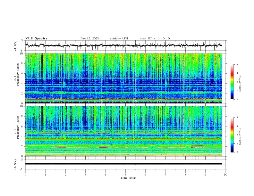Click the ch.3 flat black voltage trace
The image size is (254, 196).
[123, 164]
